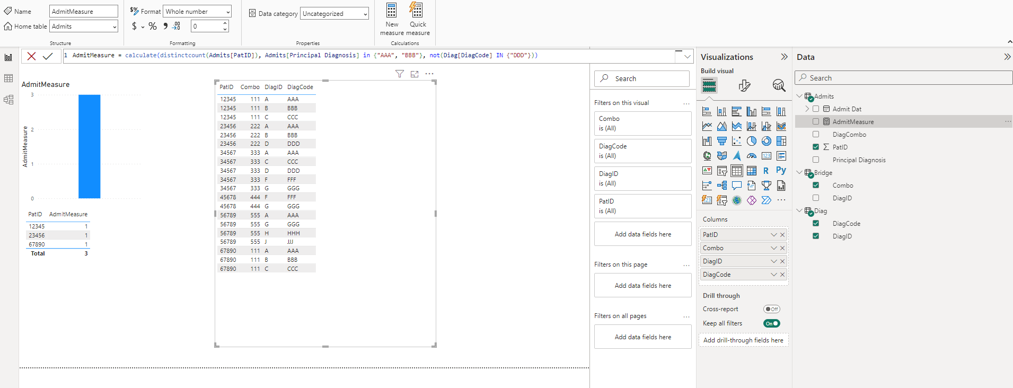
Task: Click the Quick measure icon
Action: pyautogui.click(x=416, y=10)
